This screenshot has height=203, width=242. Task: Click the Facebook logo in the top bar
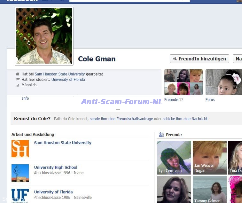(22, 1)
